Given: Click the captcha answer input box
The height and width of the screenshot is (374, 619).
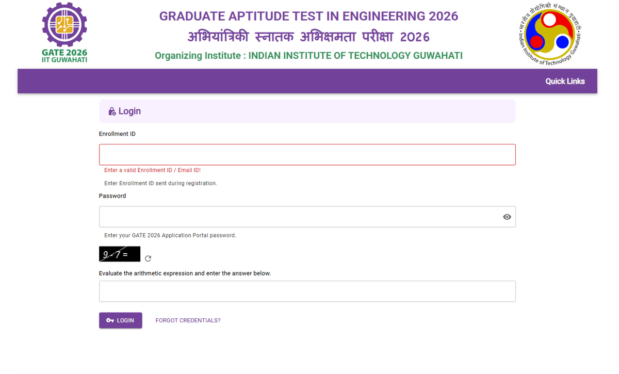Looking at the screenshot, I should pyautogui.click(x=307, y=291).
